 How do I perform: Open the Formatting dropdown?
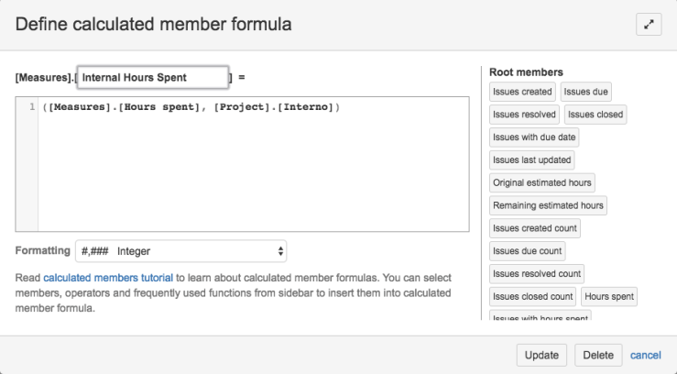(181, 250)
